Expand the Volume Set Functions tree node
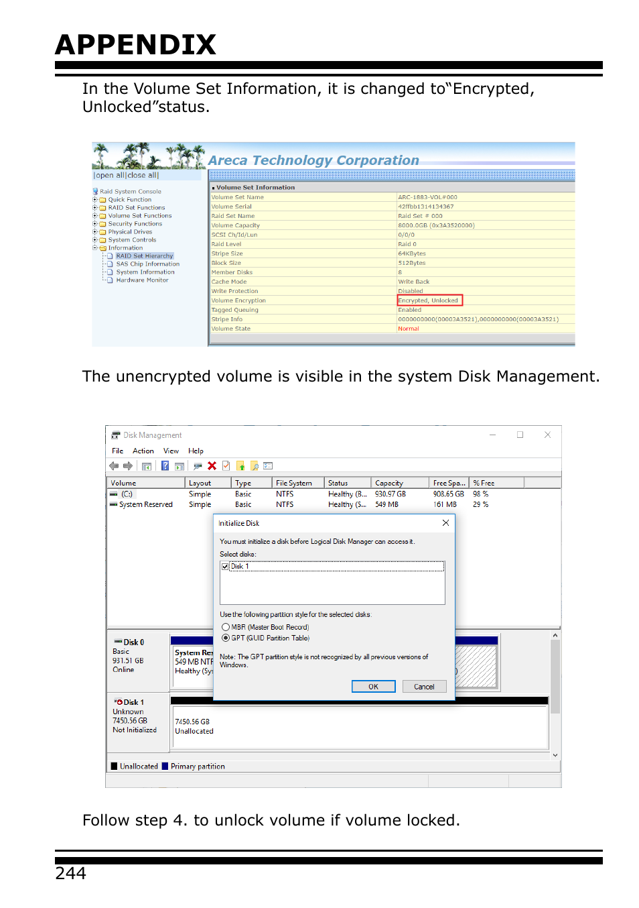The image size is (639, 908). point(95,216)
